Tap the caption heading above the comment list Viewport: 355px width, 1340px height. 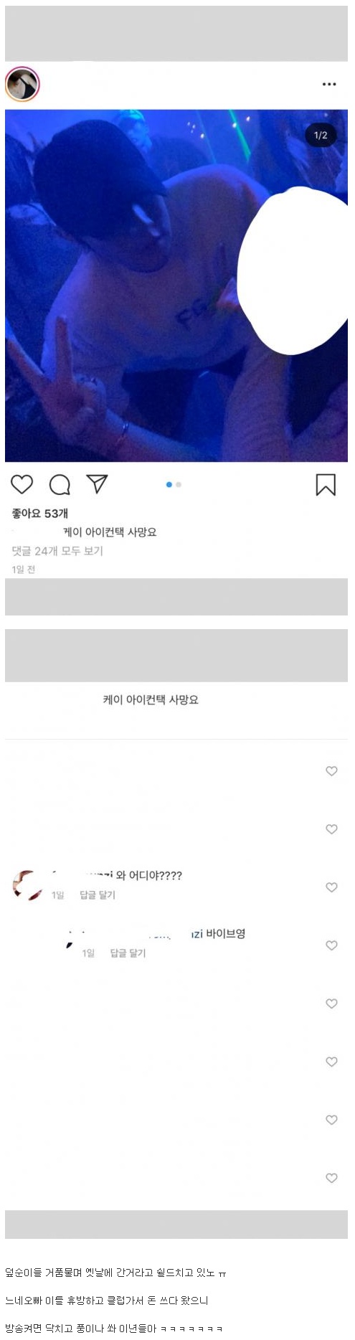tap(151, 699)
